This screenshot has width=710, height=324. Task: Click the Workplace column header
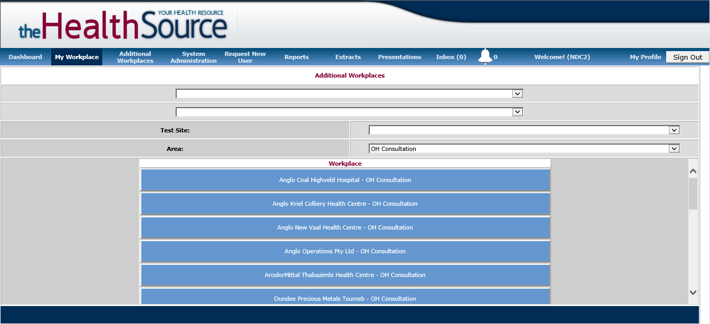coord(345,164)
